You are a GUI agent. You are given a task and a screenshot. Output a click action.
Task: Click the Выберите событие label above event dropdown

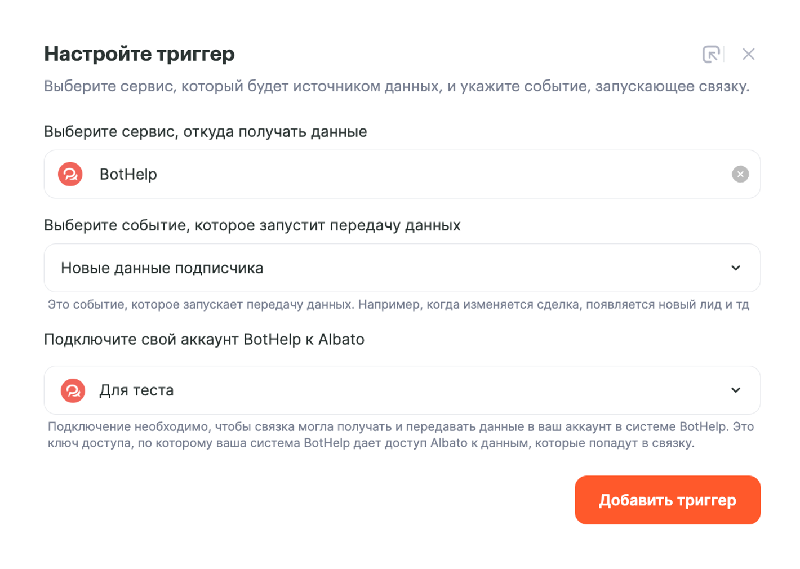click(x=252, y=225)
